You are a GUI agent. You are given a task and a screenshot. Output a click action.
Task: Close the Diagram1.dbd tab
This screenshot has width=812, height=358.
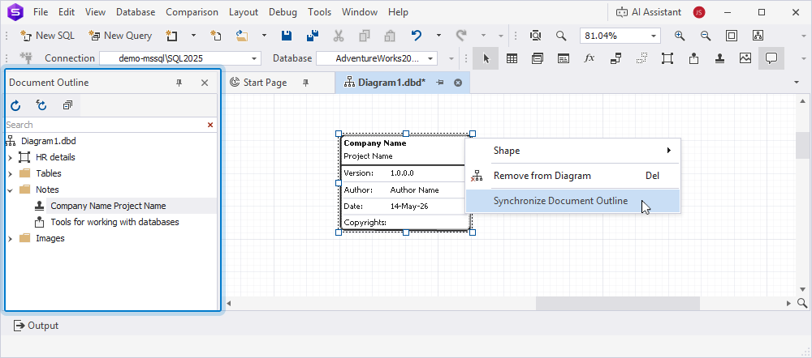tap(458, 83)
